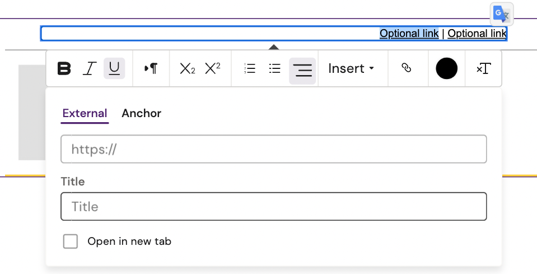Apply subscript formatting

click(x=187, y=68)
